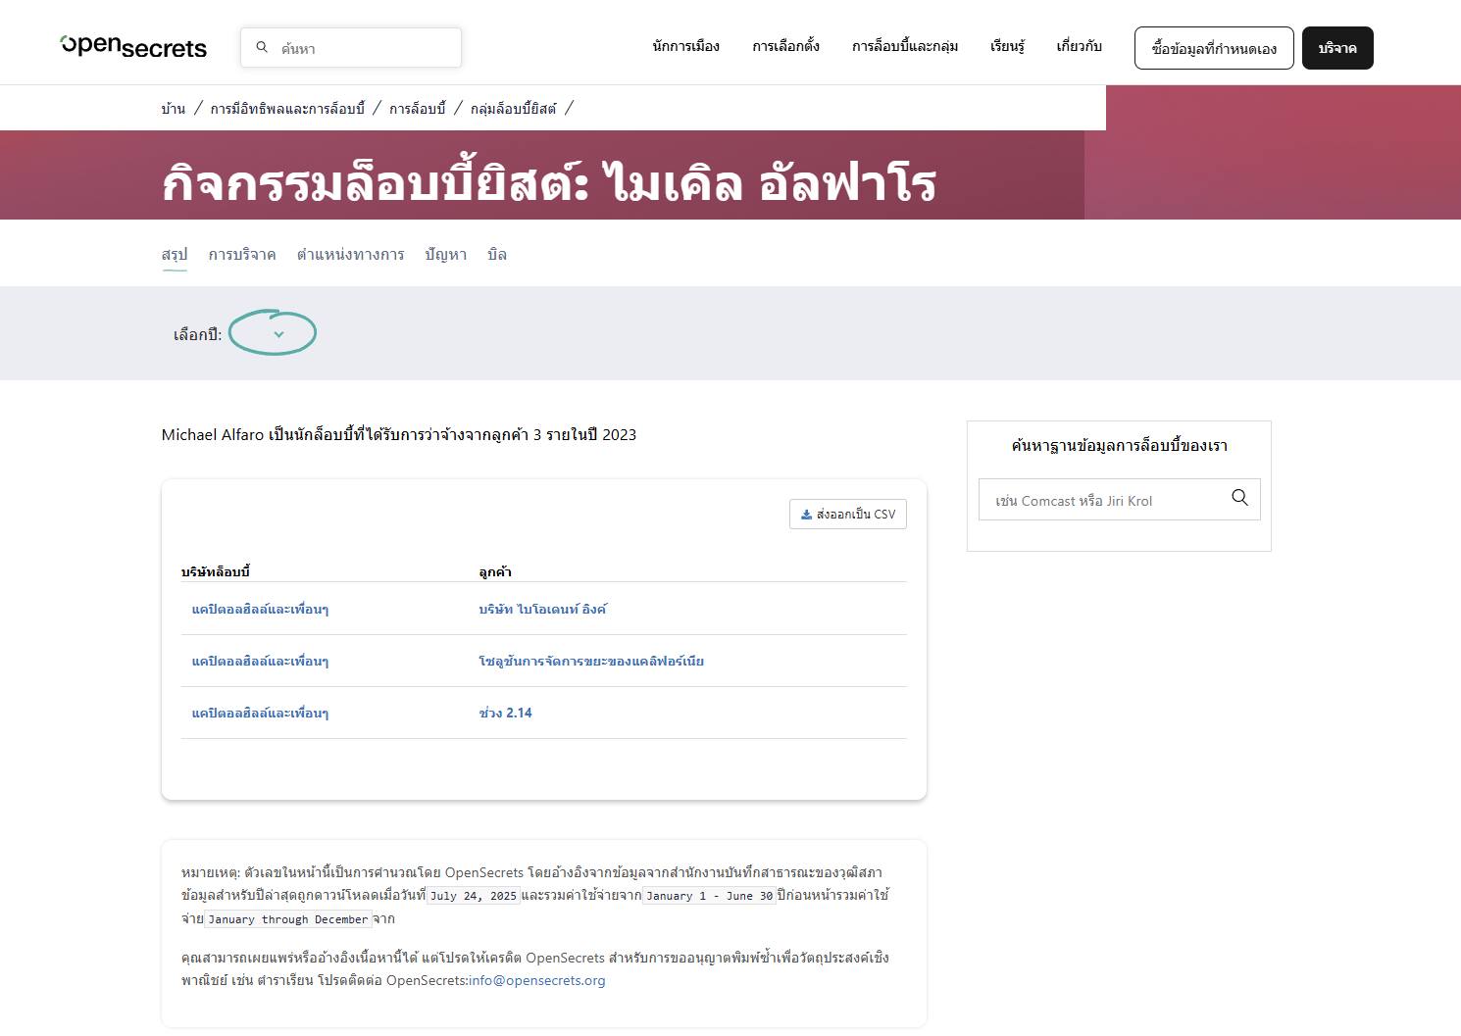Click the January 1 - June 30 text
Image resolution: width=1461 pixels, height=1036 pixels.
[x=710, y=896]
